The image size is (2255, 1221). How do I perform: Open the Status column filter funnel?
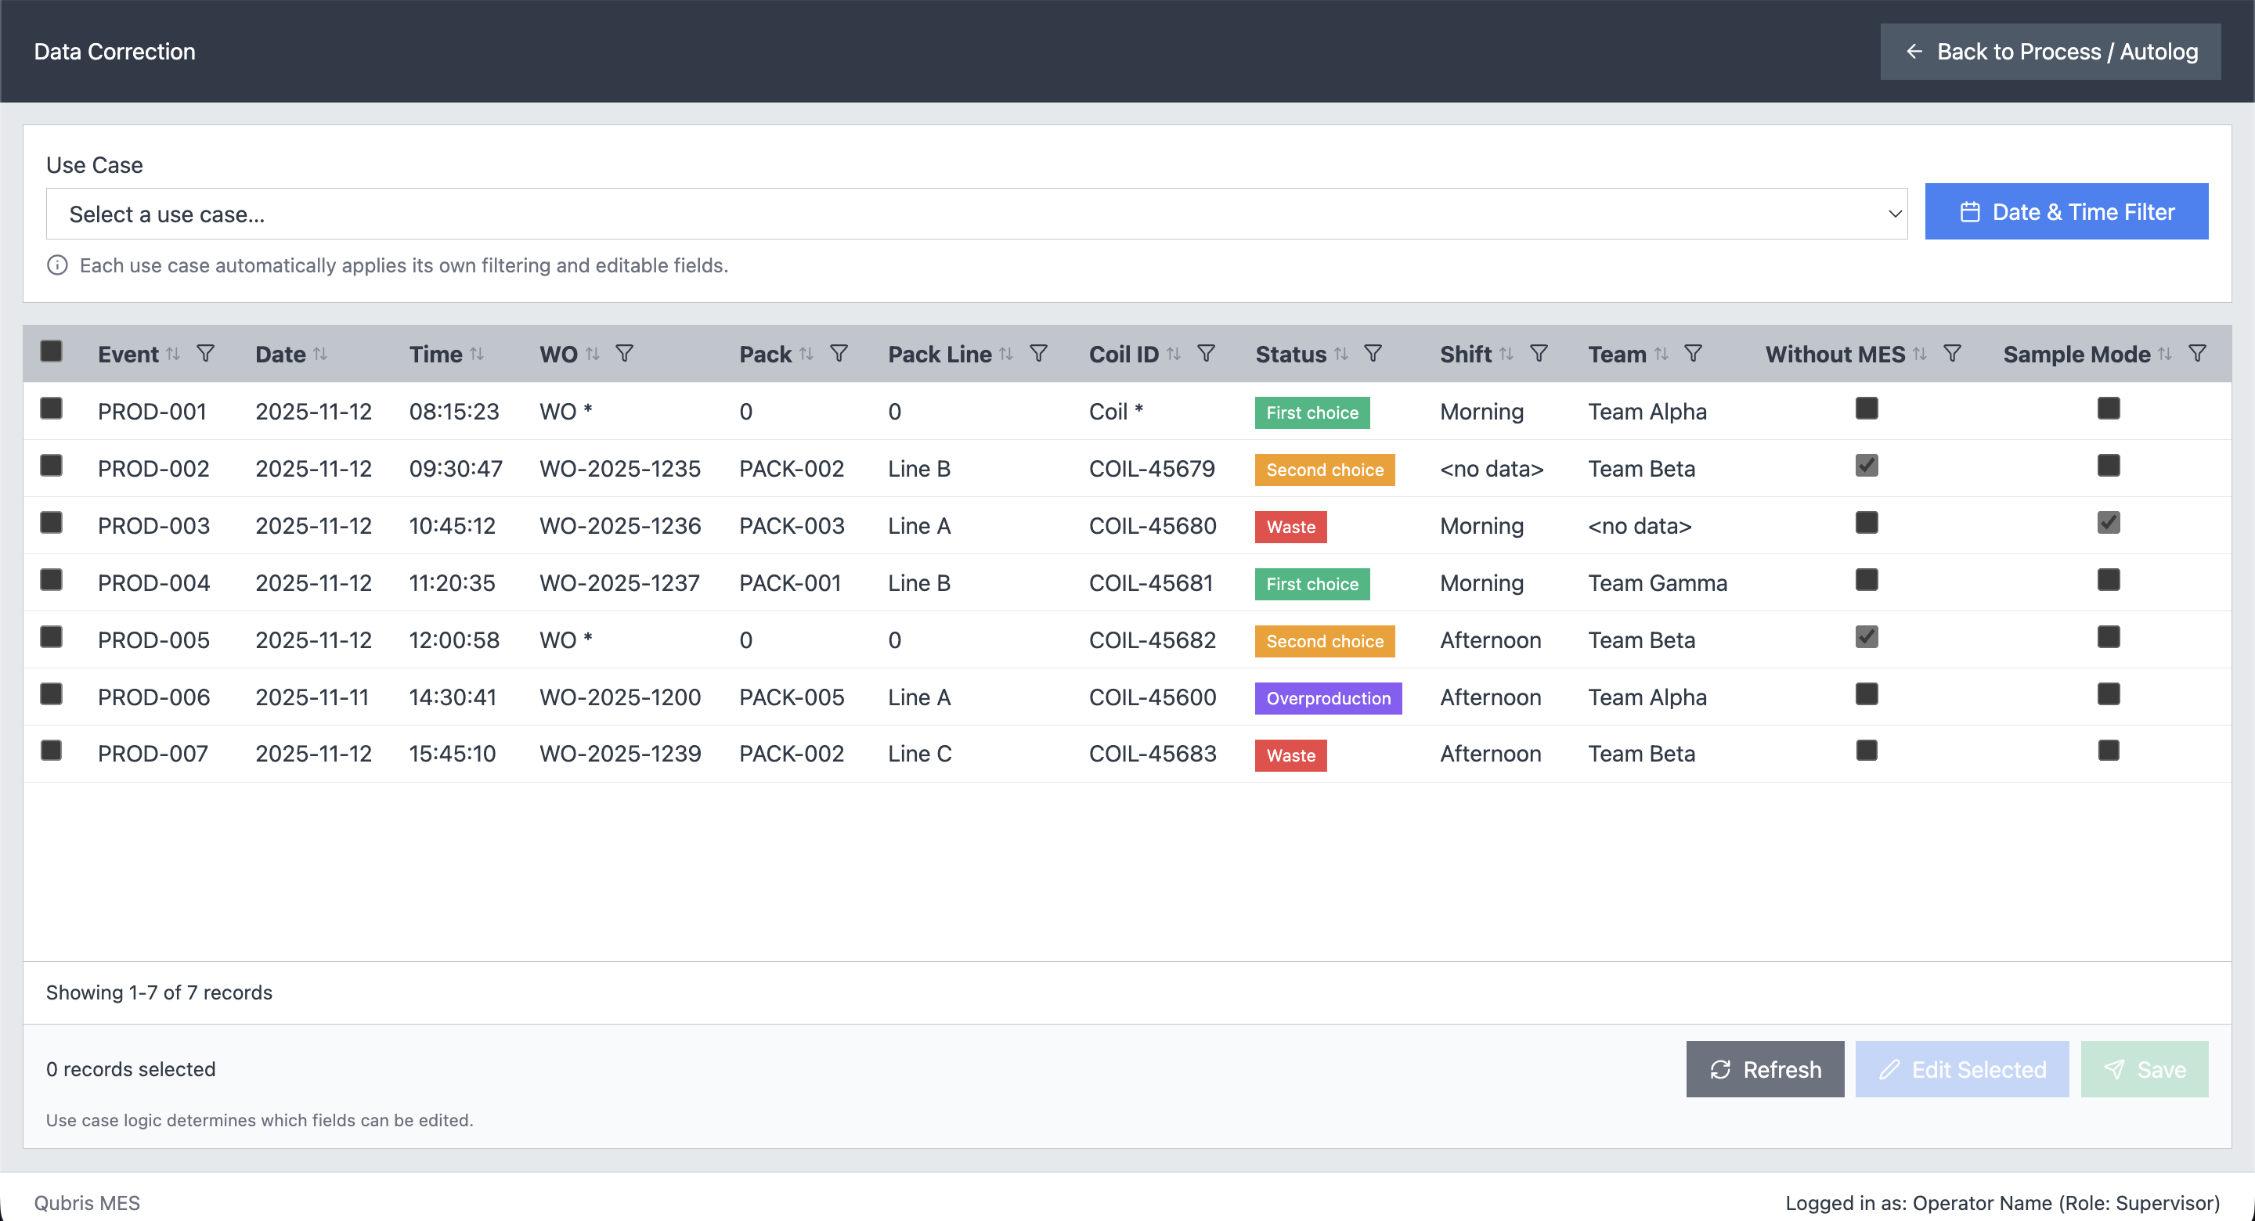click(x=1373, y=354)
